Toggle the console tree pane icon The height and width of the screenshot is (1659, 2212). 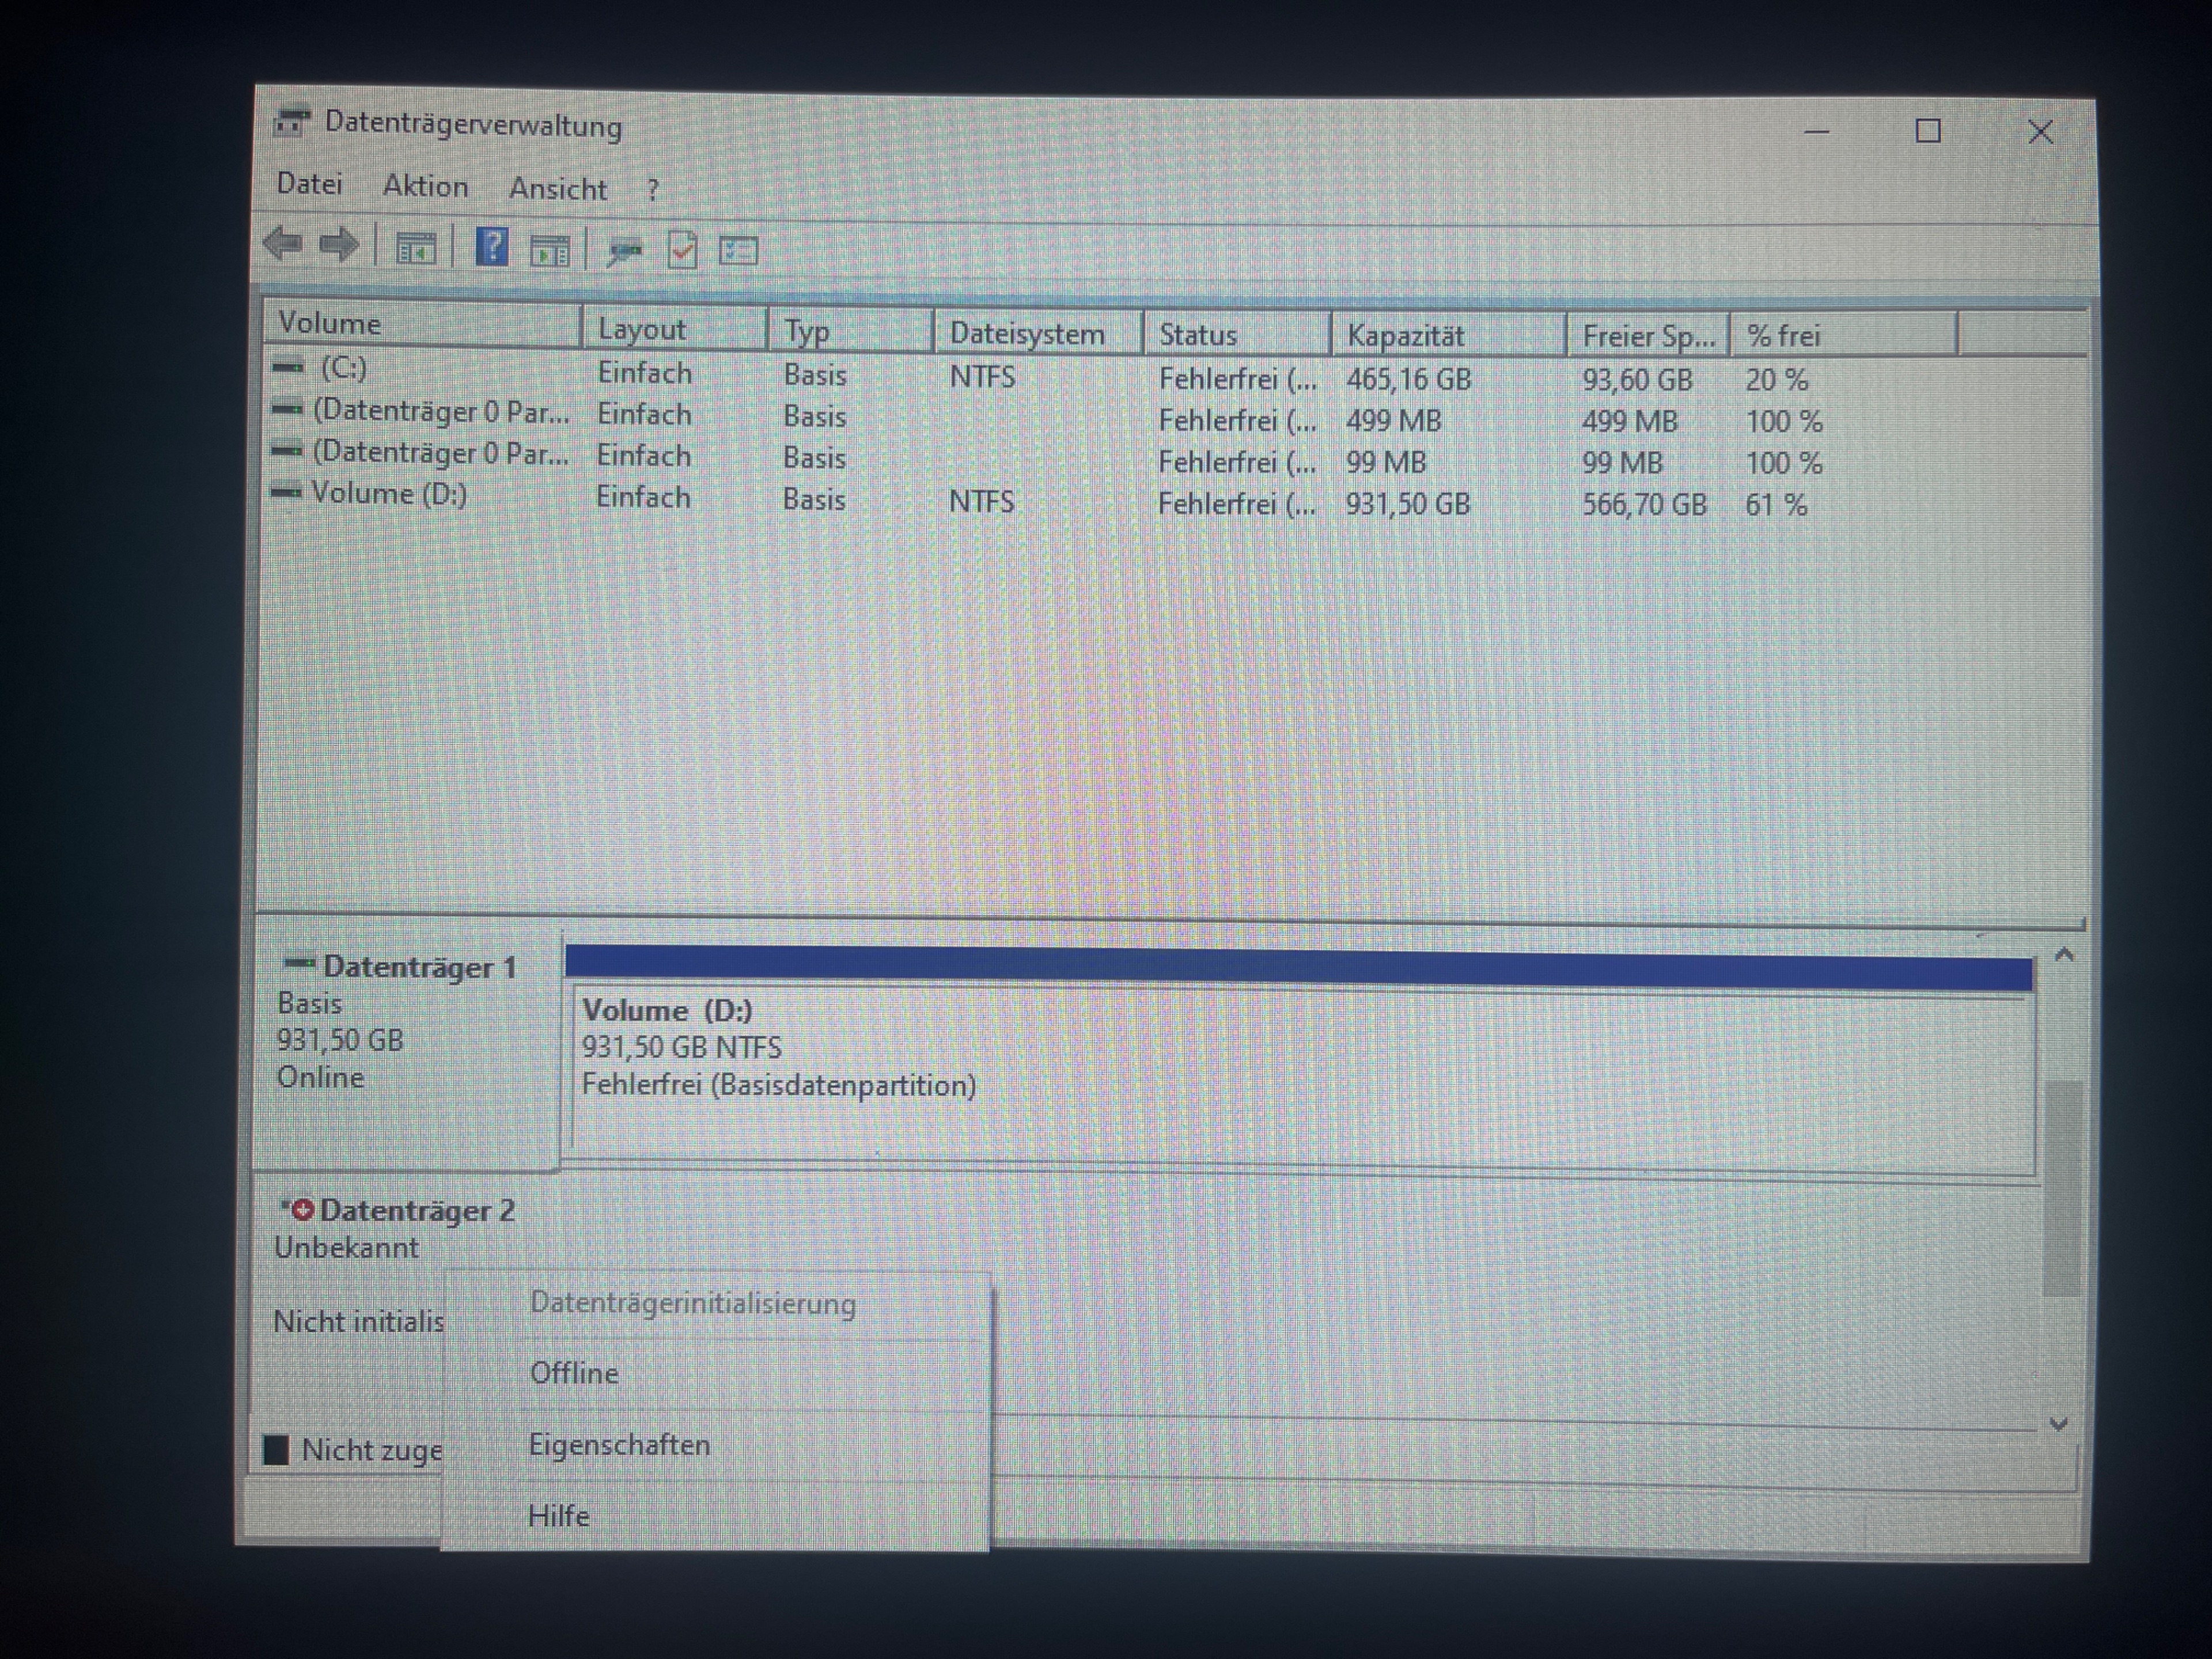click(415, 248)
